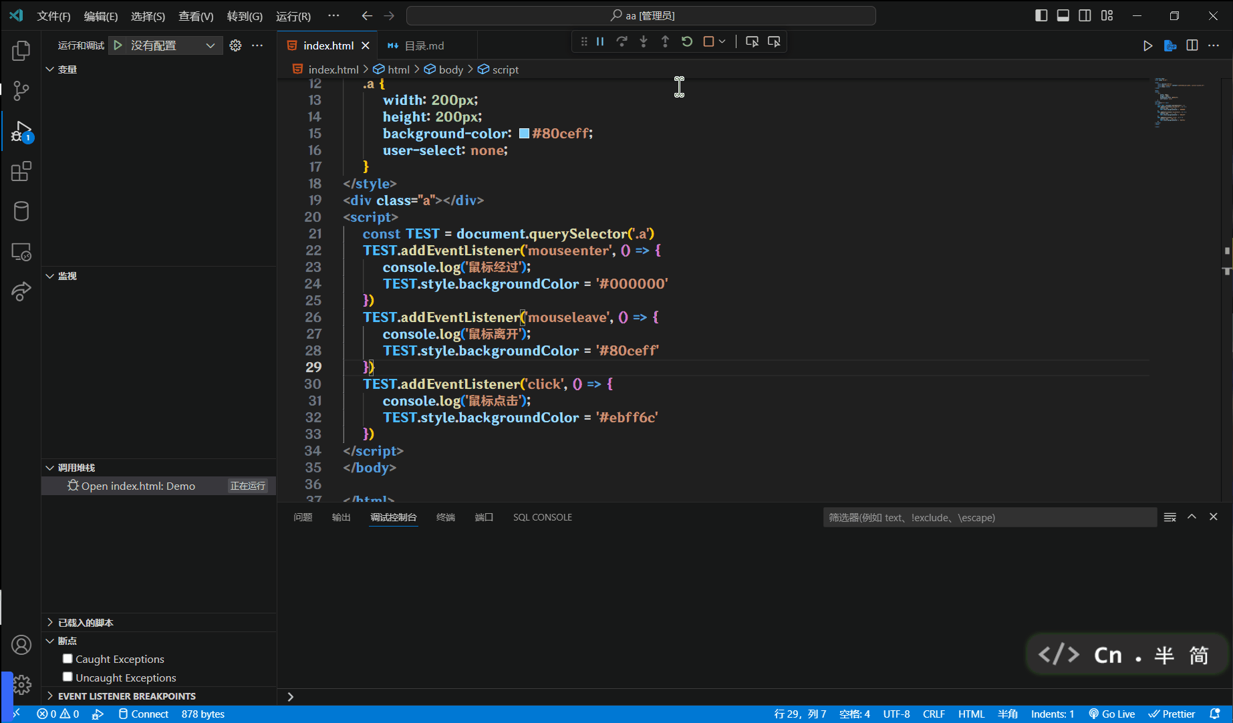
Task: Collapse the 断点 section
Action: pos(49,641)
